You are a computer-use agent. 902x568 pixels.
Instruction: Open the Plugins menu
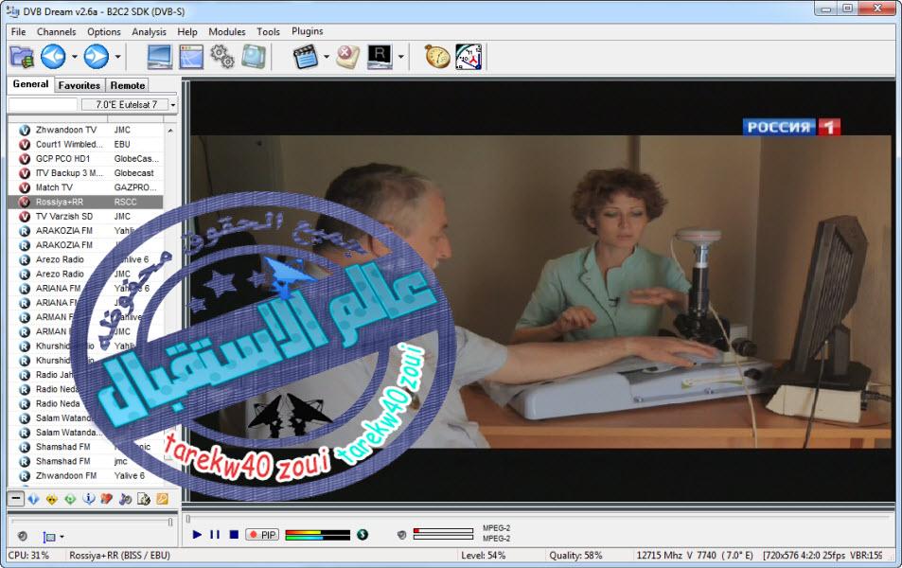click(x=308, y=31)
